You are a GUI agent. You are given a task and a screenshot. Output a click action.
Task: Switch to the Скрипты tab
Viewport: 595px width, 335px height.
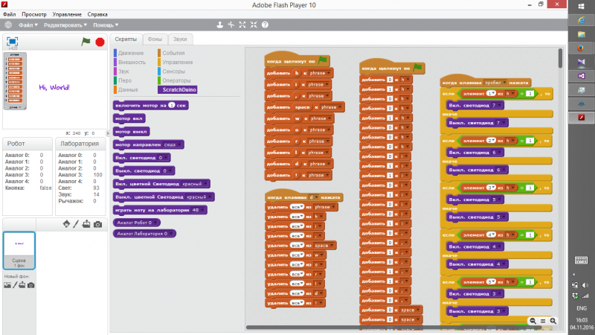[126, 39]
